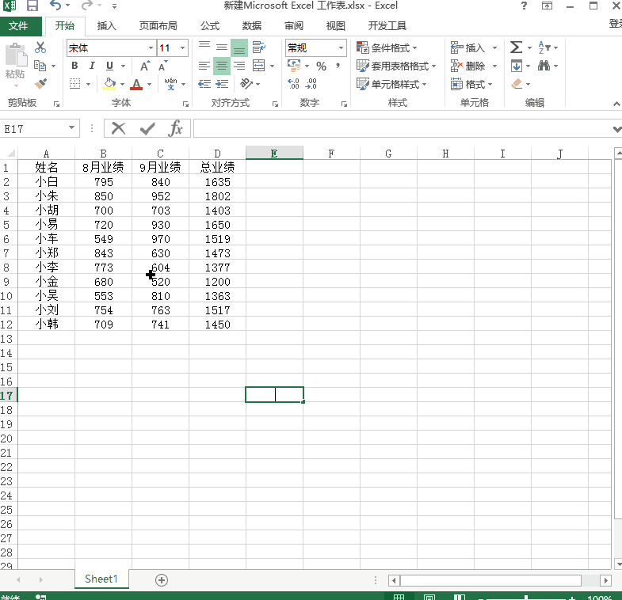This screenshot has width=622, height=600.
Task: Click the Find and Select binoculars
Action: coord(544,66)
